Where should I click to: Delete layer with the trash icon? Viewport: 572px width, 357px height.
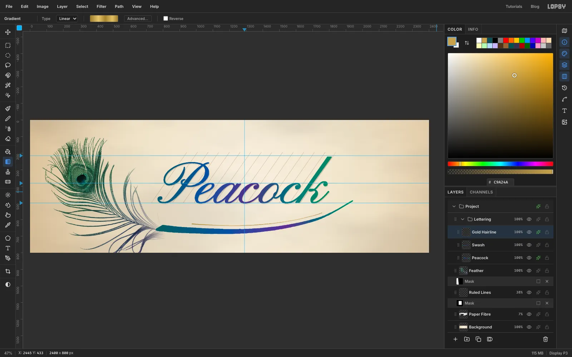[546, 339]
